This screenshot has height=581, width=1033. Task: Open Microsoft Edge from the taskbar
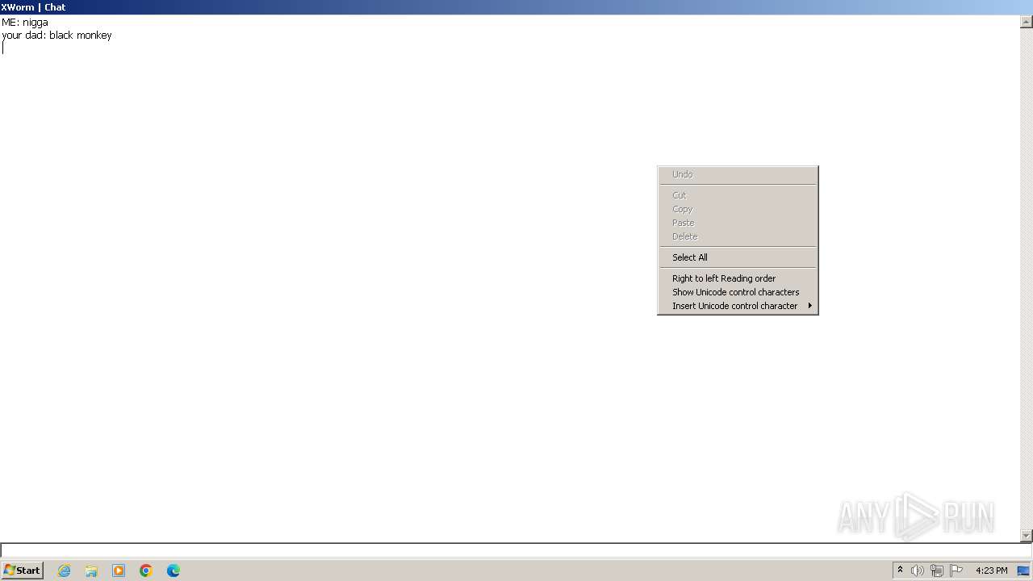tap(174, 571)
